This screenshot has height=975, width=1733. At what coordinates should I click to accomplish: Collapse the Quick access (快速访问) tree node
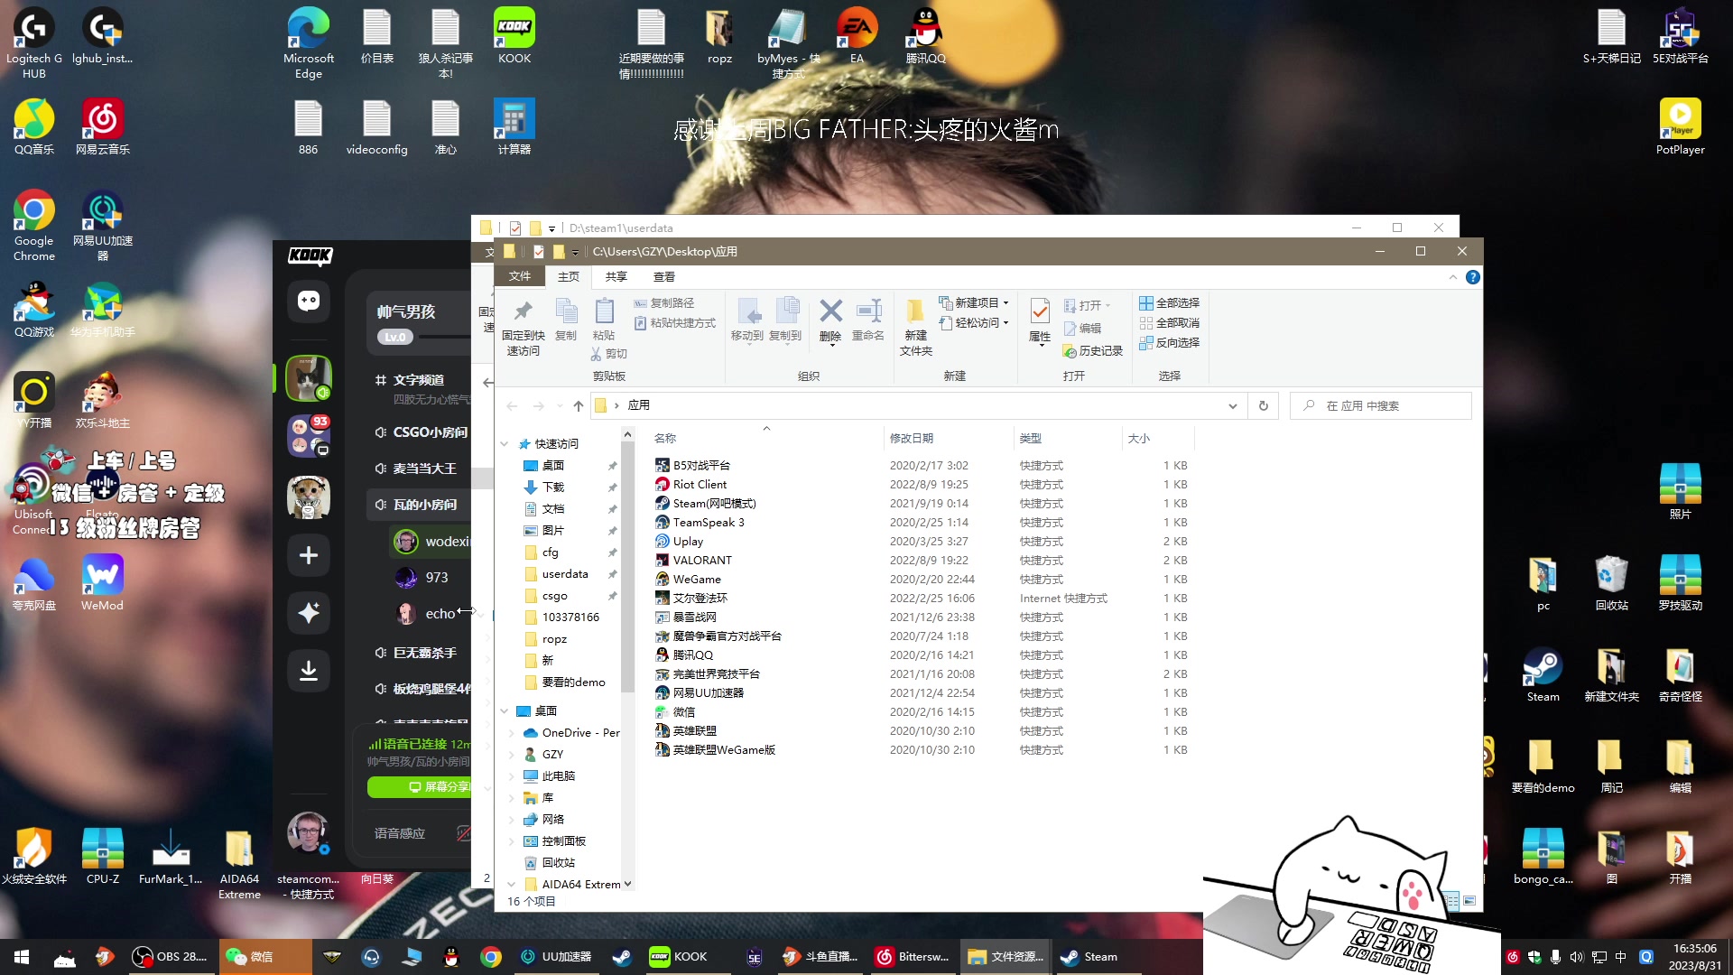coord(505,444)
